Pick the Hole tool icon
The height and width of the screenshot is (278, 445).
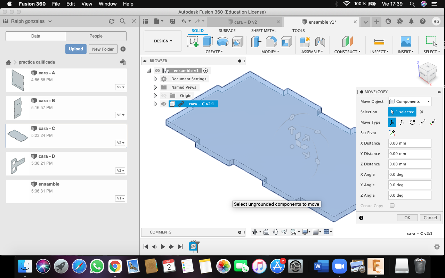click(x=237, y=42)
